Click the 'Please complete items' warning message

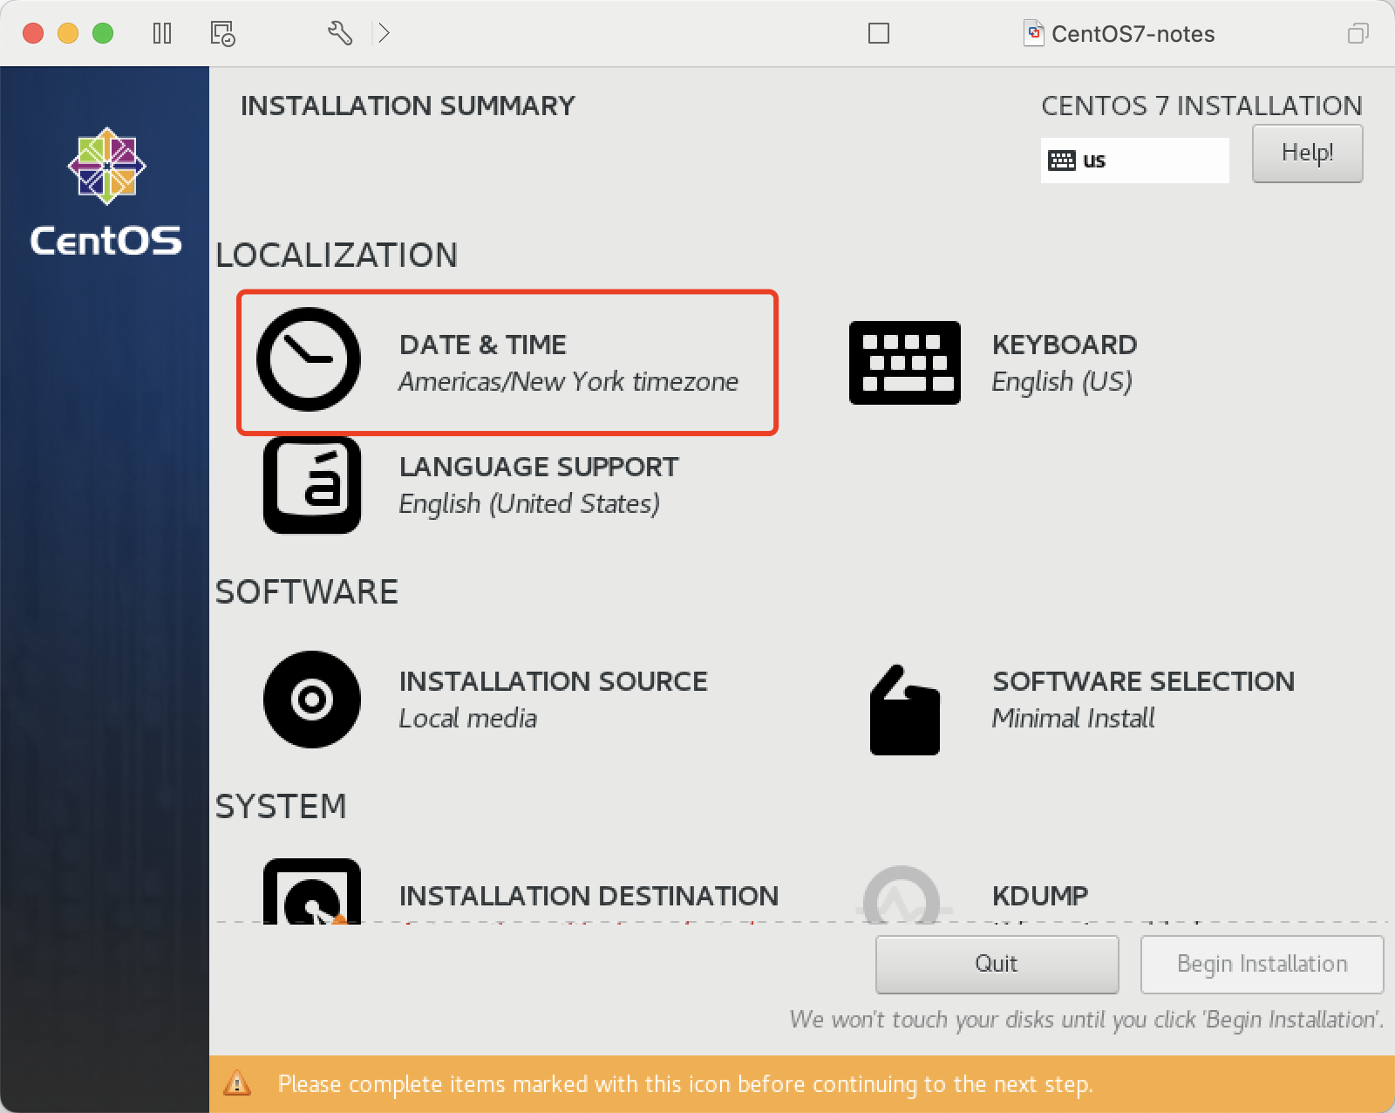click(685, 1083)
